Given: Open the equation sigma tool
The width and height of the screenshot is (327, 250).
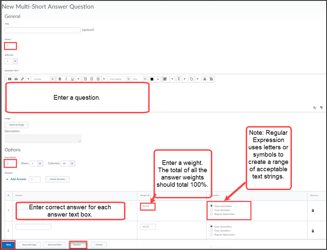Looking at the screenshot, I should [x=179, y=79].
